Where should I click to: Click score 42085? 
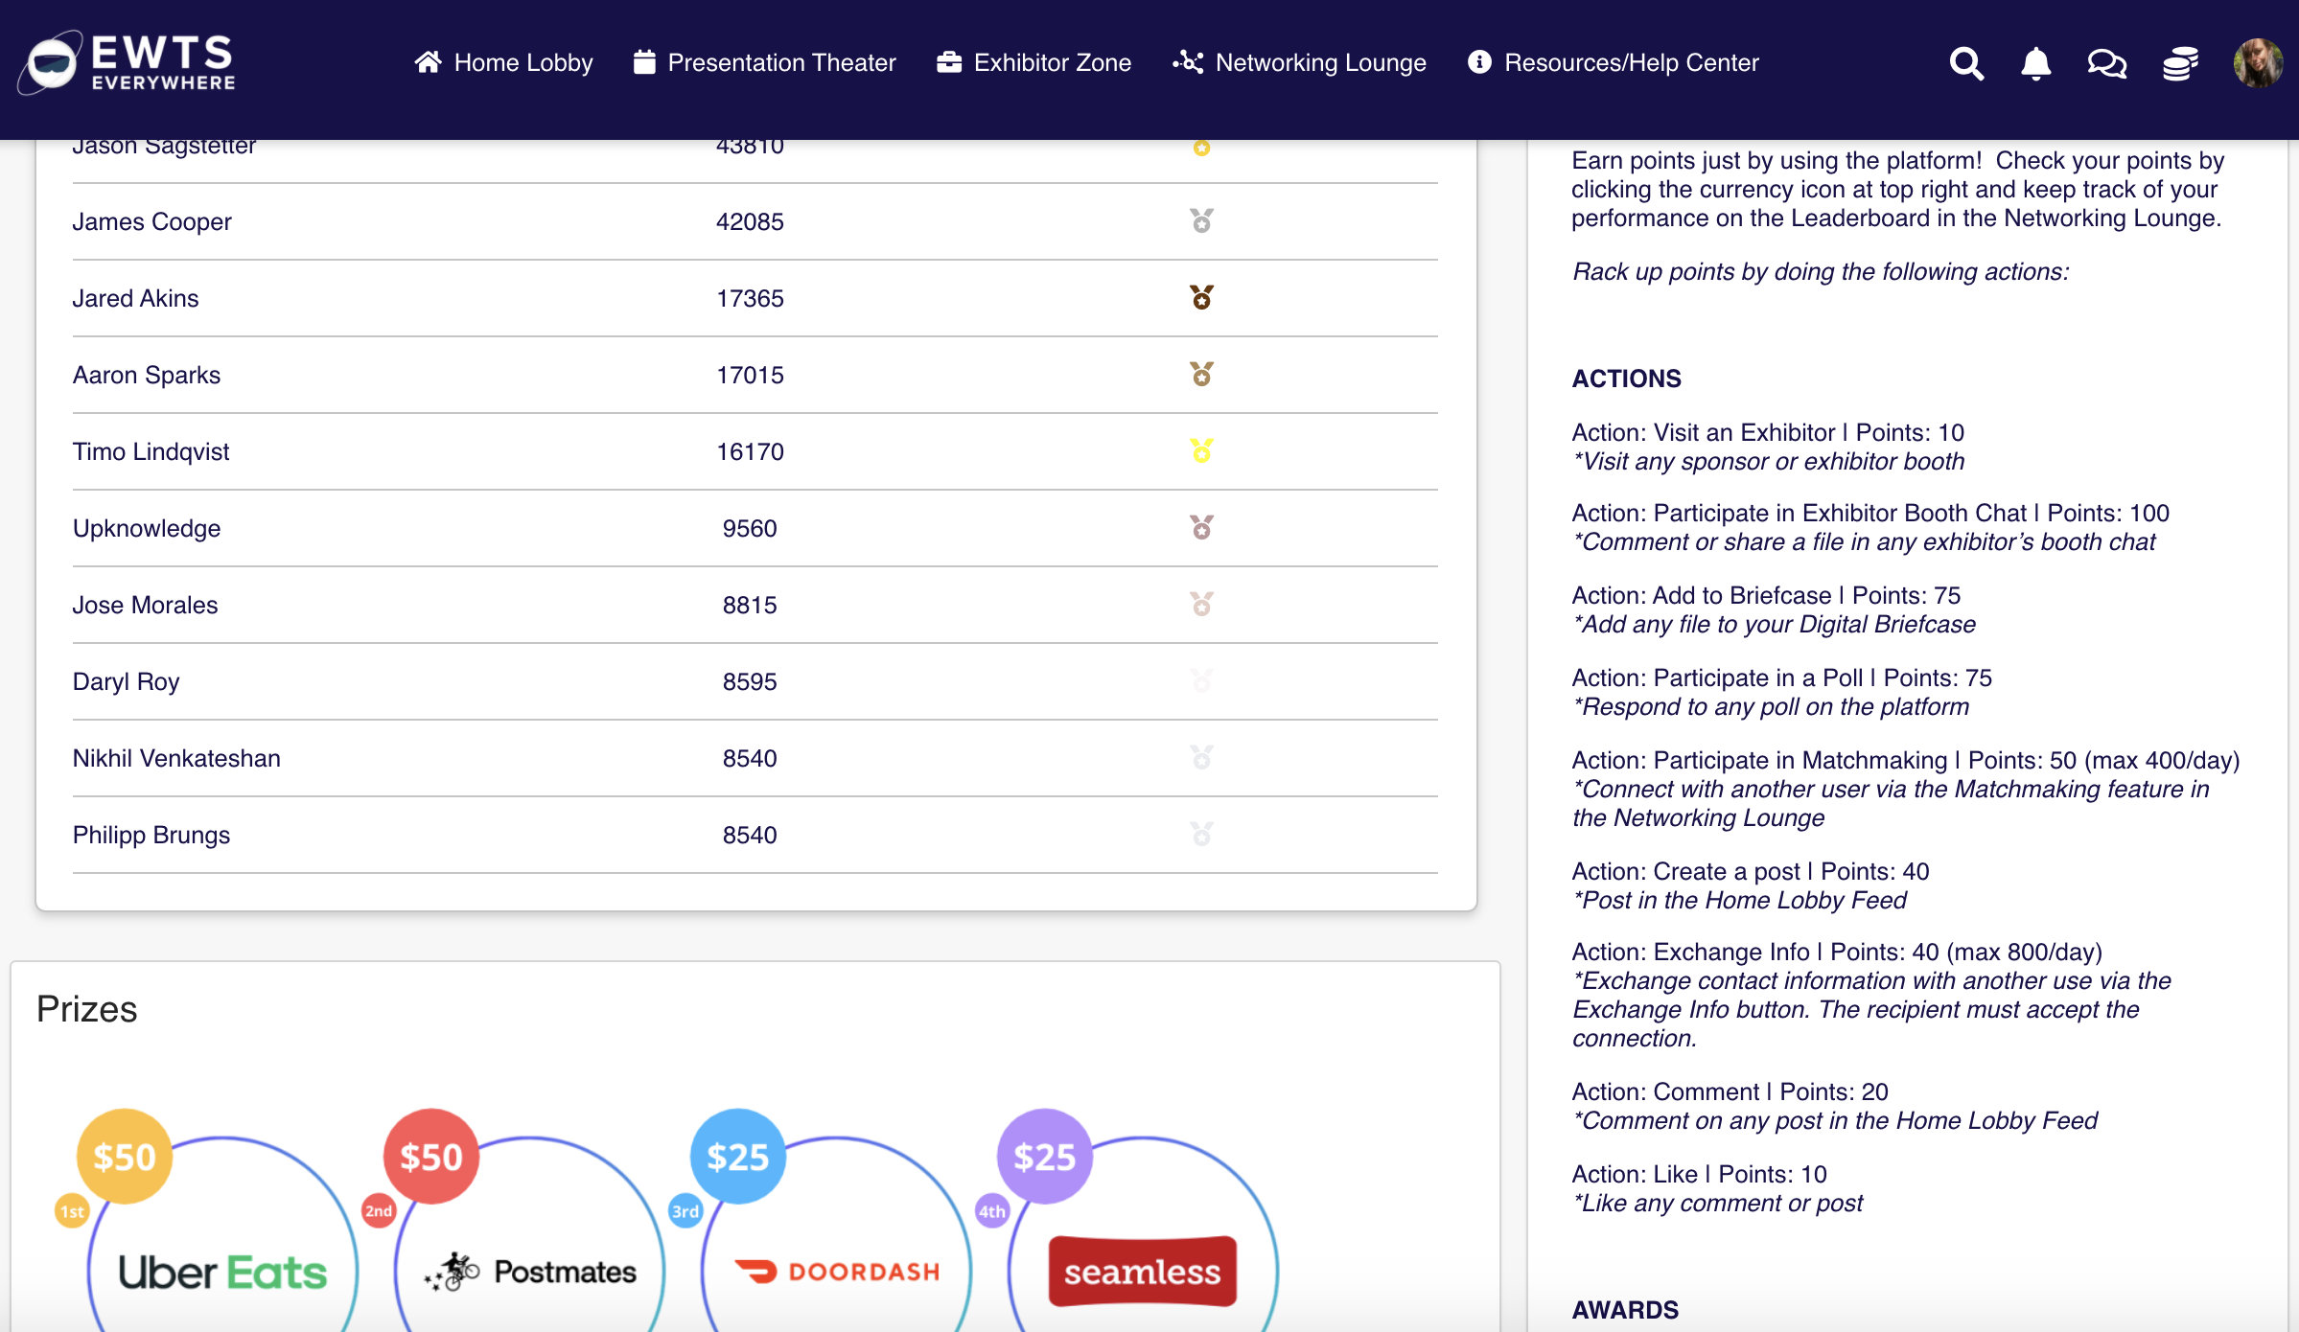point(750,221)
